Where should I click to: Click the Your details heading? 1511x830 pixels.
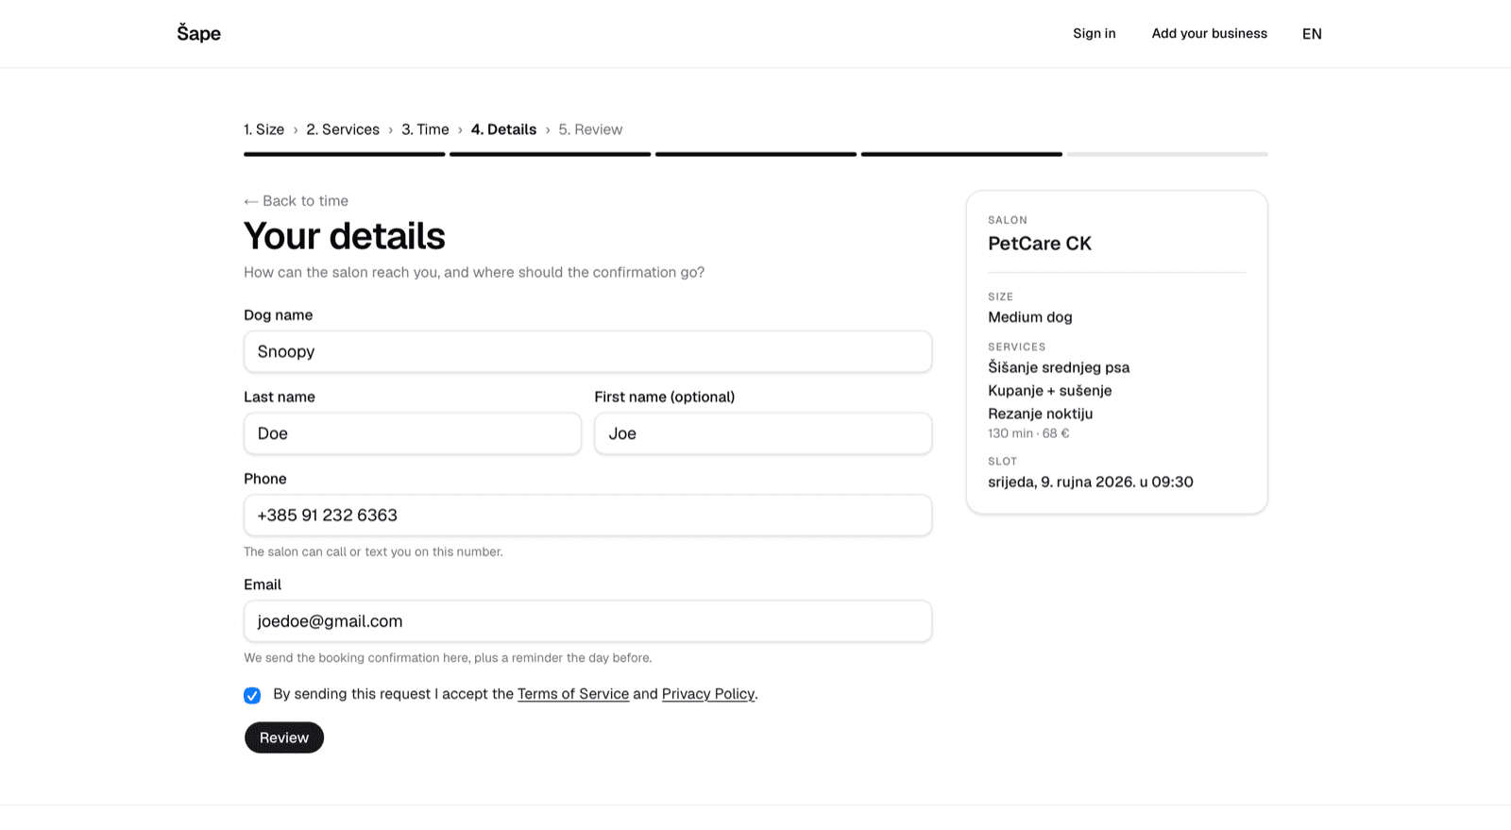click(x=345, y=236)
